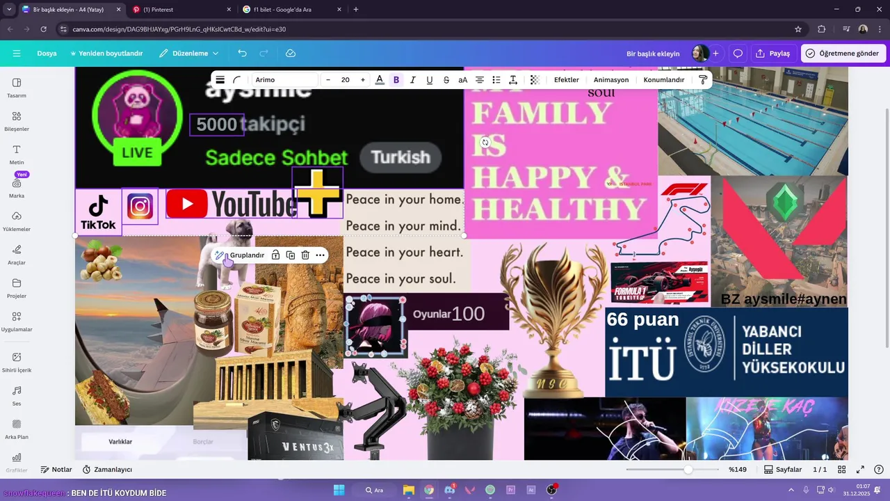
Task: Click the paint roller copy style icon
Action: [702, 80]
